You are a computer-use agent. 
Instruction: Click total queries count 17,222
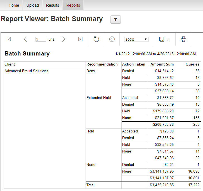[194, 185]
